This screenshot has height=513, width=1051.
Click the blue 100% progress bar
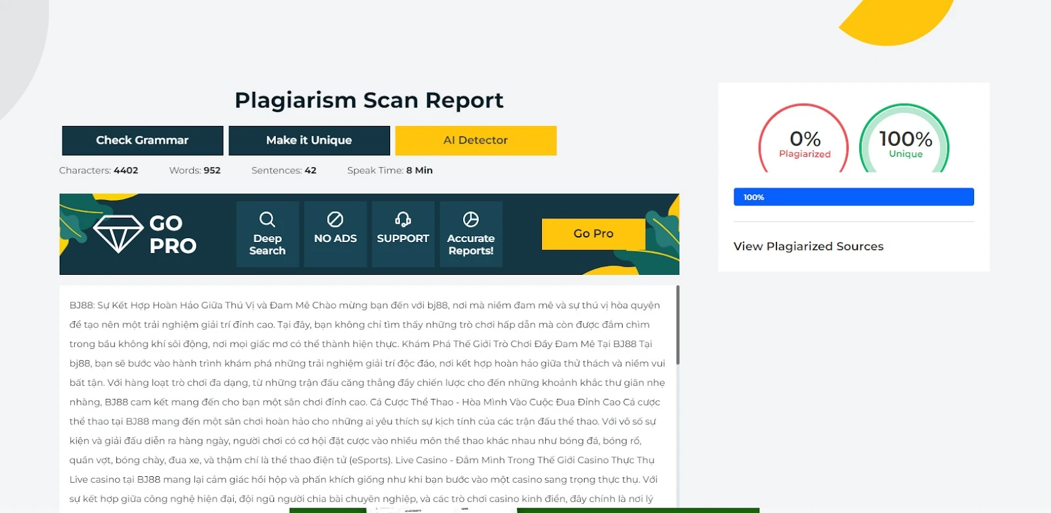click(x=853, y=197)
